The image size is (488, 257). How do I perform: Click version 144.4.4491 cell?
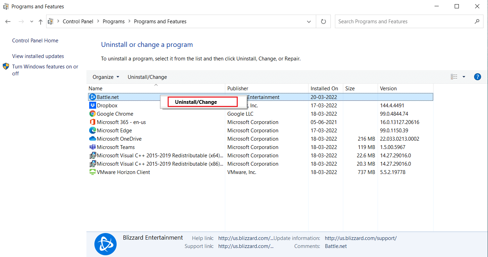point(392,106)
